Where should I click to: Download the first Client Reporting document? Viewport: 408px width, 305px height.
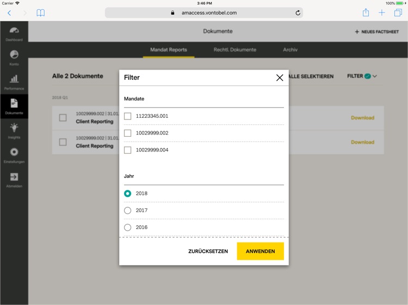[x=362, y=118]
